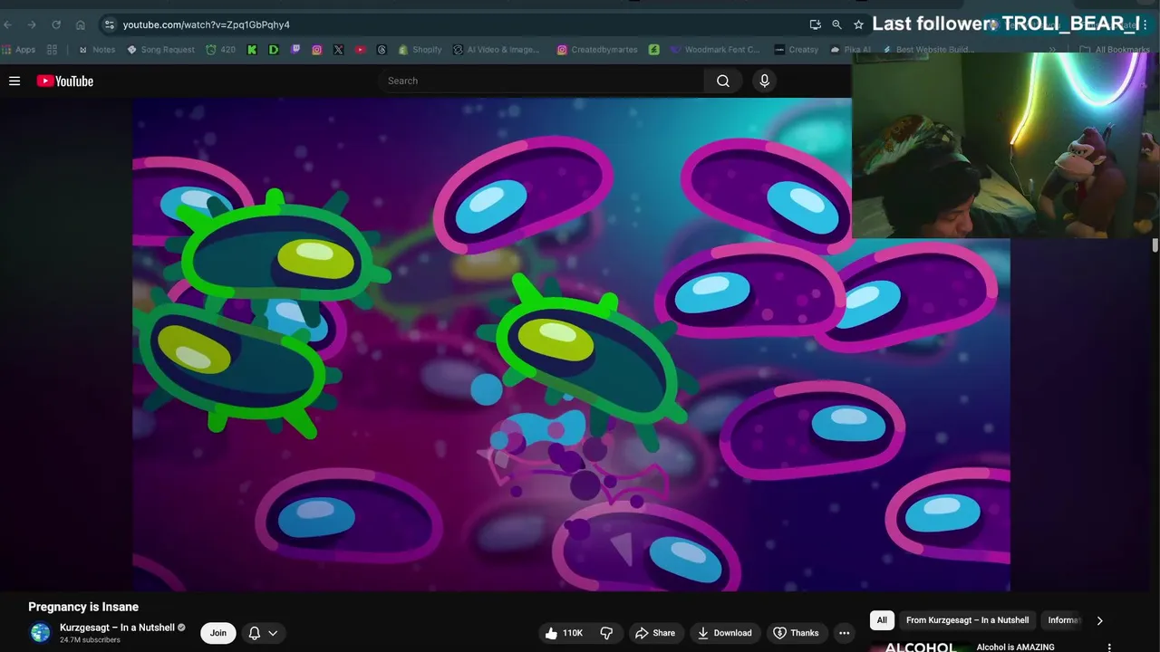The image size is (1160, 652).
Task: Show the next filter chips arrow
Action: pos(1099,620)
